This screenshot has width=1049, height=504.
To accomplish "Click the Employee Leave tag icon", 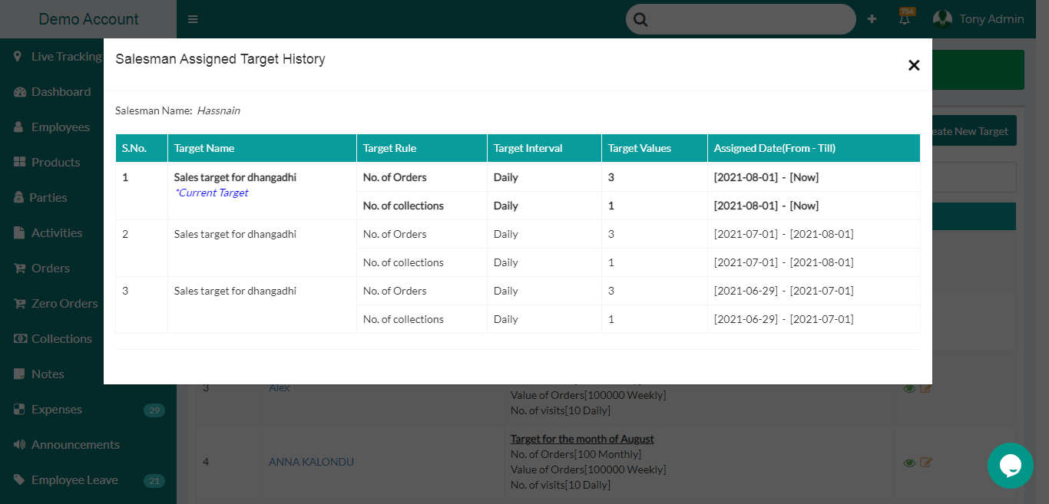I will 19,480.
